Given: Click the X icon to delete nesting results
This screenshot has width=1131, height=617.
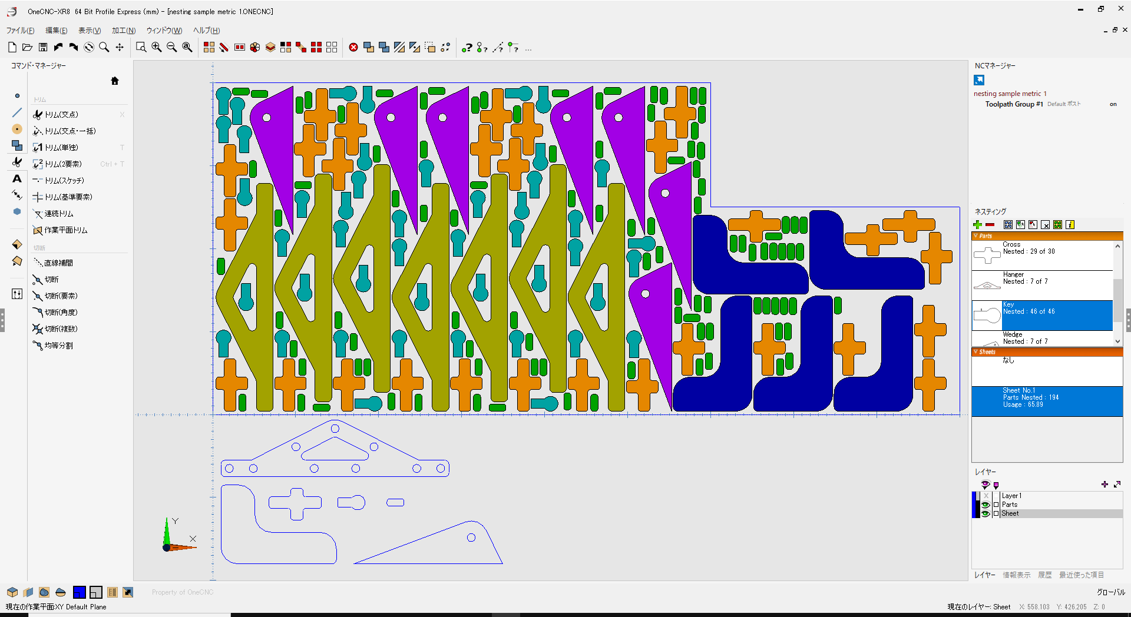Looking at the screenshot, I should point(1046,225).
